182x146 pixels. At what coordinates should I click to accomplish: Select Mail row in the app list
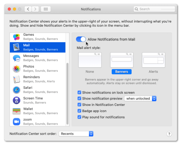pyautogui.click(x=38, y=47)
